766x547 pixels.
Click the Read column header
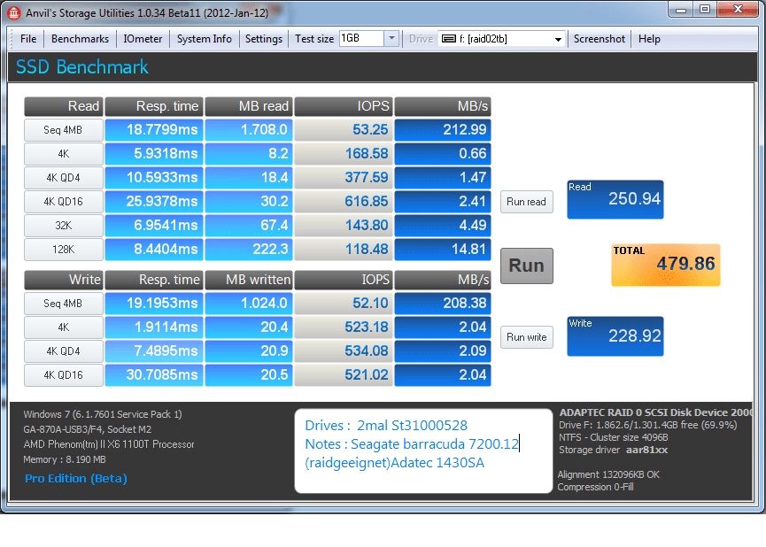64,106
